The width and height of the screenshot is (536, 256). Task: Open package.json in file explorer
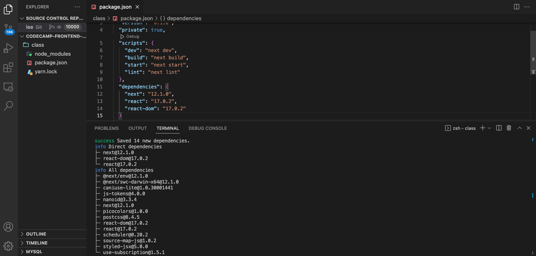(x=52, y=63)
